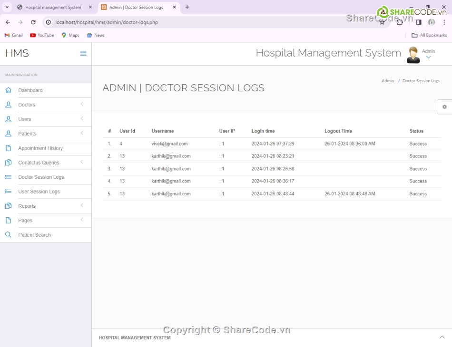Expand the Doctors submenu

pos(82,104)
